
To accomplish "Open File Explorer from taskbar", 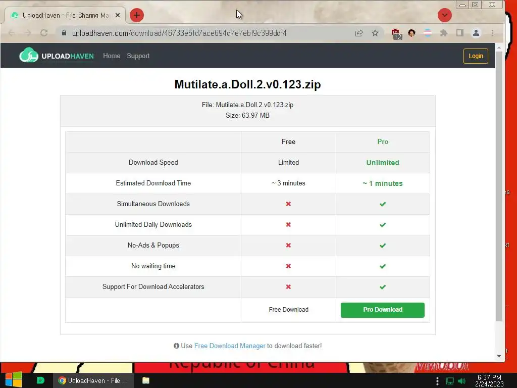I will 146,380.
